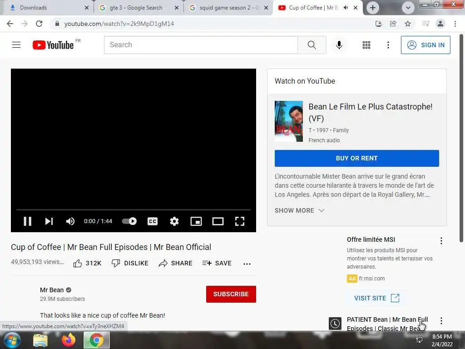Open more actions ellipsis below video
465x349 pixels.
pyautogui.click(x=247, y=264)
